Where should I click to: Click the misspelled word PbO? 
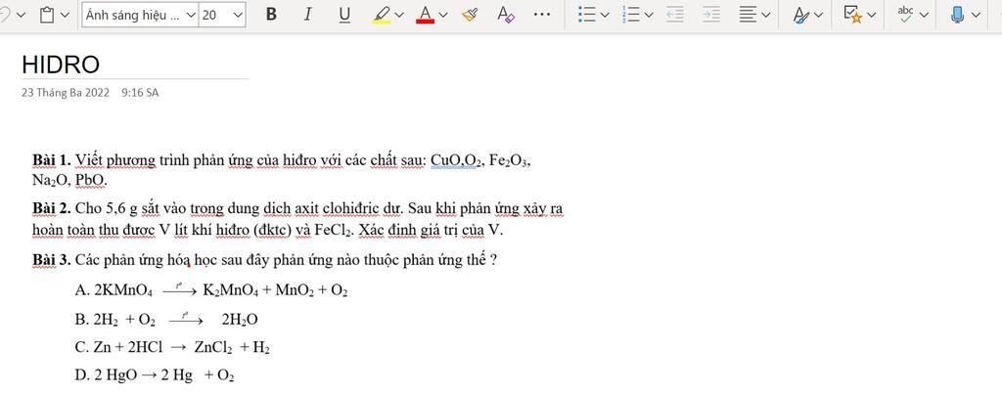(x=90, y=181)
